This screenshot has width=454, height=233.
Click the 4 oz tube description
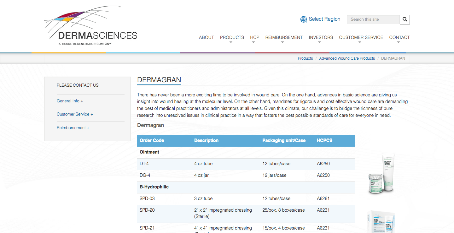(203, 164)
